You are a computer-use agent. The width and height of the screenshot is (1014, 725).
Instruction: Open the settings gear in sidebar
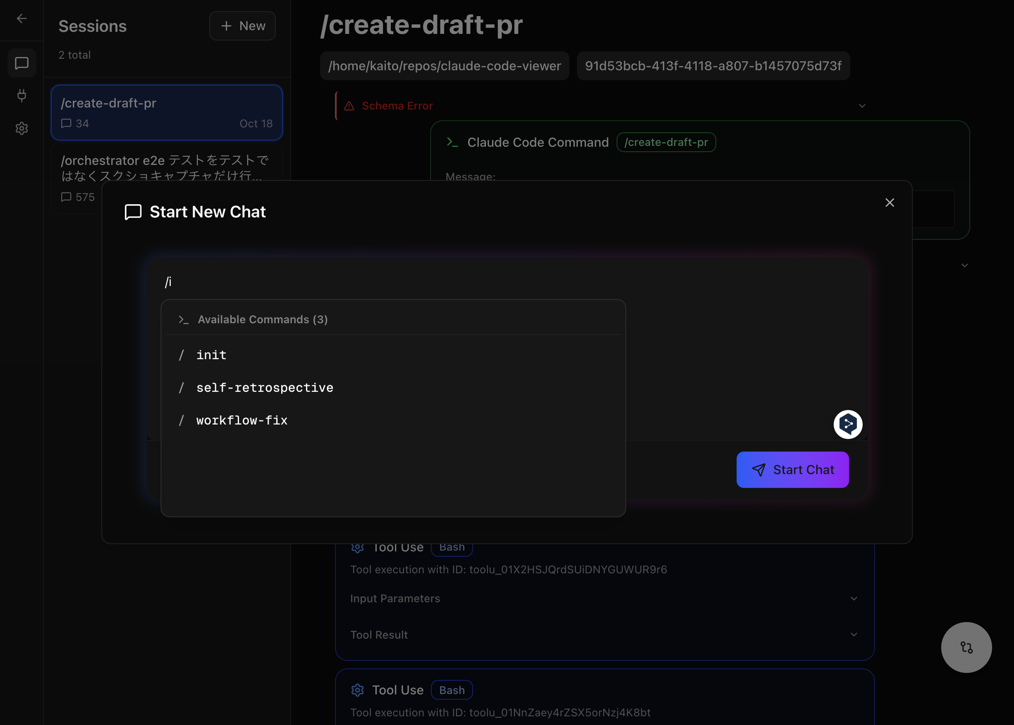[22, 129]
